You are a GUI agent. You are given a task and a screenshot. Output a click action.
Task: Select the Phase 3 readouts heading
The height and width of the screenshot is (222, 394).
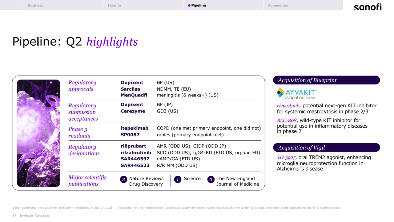79,133
